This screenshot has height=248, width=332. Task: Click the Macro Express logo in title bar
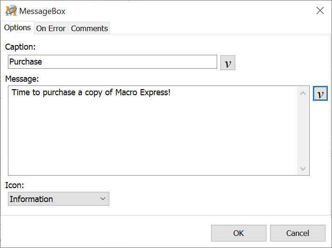[11, 11]
